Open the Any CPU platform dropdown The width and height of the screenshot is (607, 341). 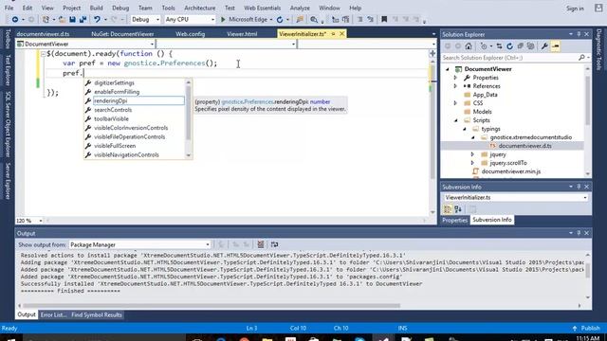[190, 19]
